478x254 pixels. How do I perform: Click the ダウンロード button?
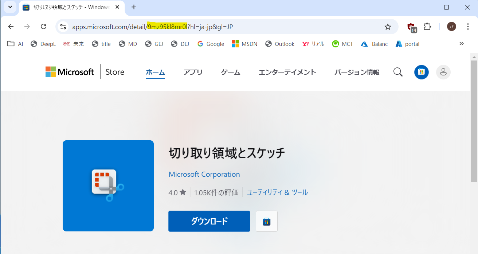click(209, 221)
